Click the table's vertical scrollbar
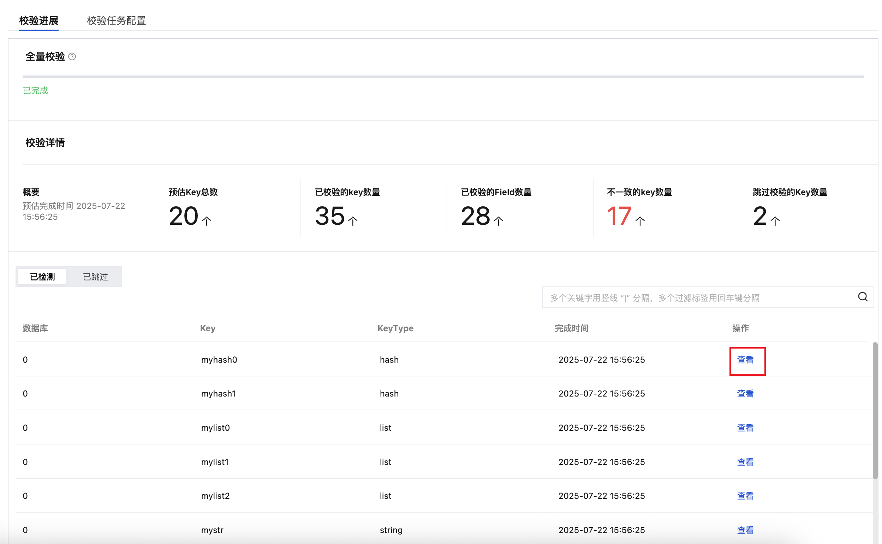Viewport: 882px width, 544px height. [875, 410]
